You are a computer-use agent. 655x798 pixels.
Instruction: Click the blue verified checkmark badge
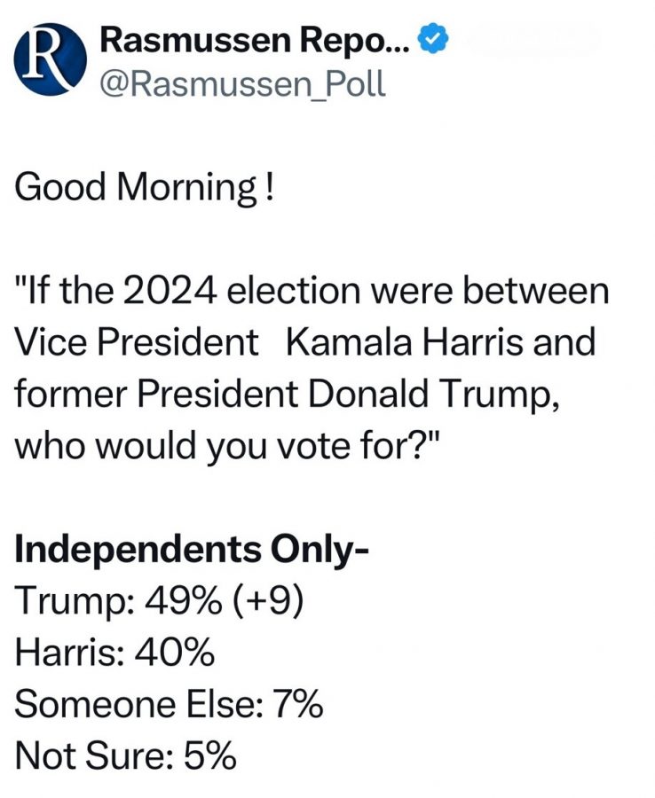[x=431, y=39]
